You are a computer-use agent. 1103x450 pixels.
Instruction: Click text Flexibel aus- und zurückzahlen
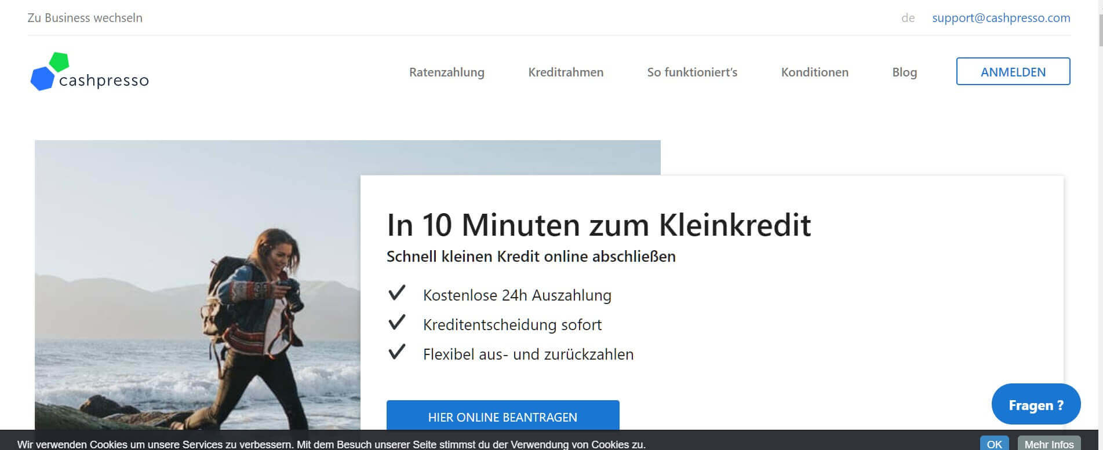pos(528,354)
